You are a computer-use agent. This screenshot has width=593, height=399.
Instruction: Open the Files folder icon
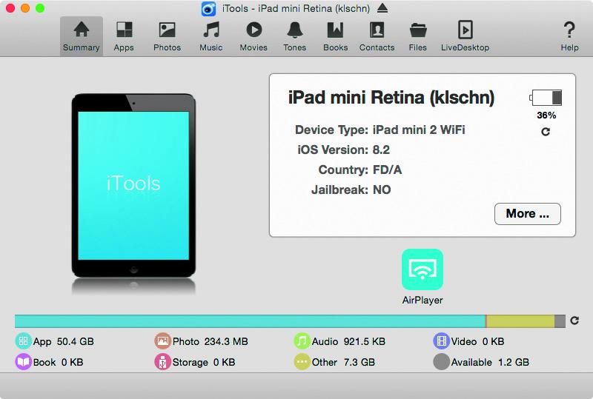coord(418,30)
